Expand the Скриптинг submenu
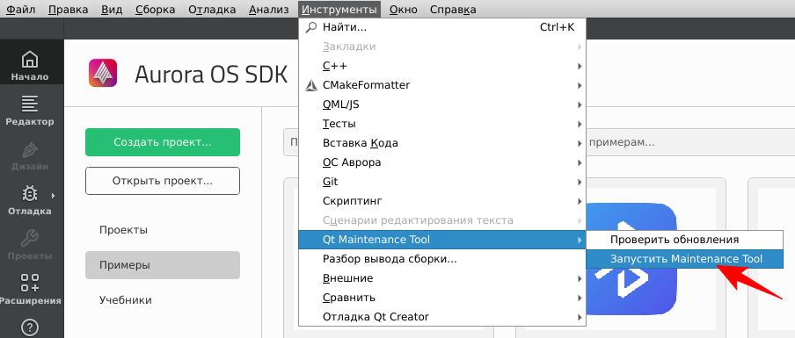Image resolution: width=795 pixels, height=338 pixels. [442, 201]
